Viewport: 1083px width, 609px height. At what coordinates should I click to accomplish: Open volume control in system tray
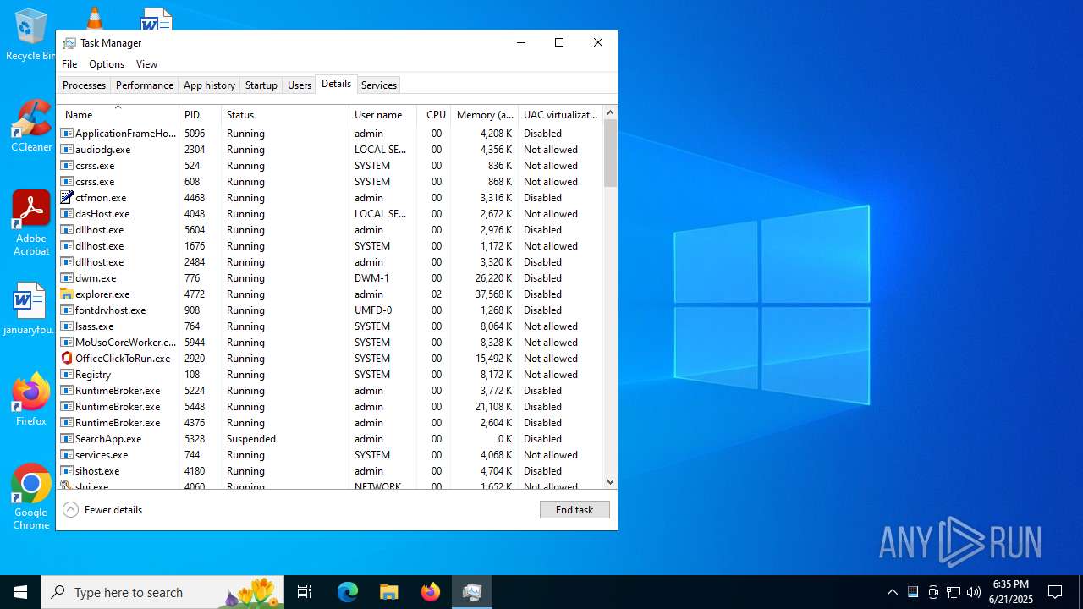(x=974, y=592)
